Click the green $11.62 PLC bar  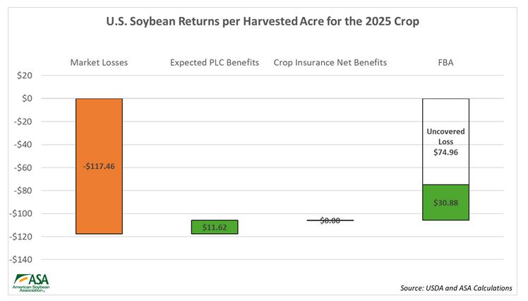point(215,227)
